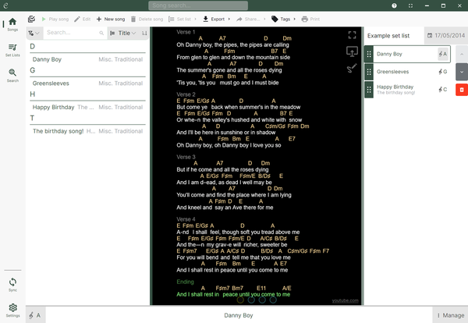Focus the top Song search field
This screenshot has height=323, width=468.
click(x=198, y=5)
